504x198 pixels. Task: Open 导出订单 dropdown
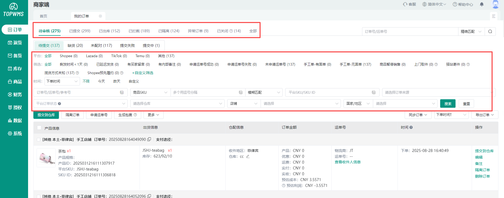pyautogui.click(x=485, y=115)
